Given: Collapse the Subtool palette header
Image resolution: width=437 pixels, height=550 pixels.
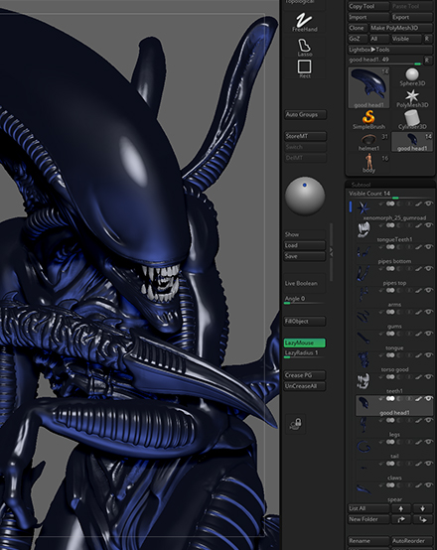Looking at the screenshot, I should tap(389, 184).
